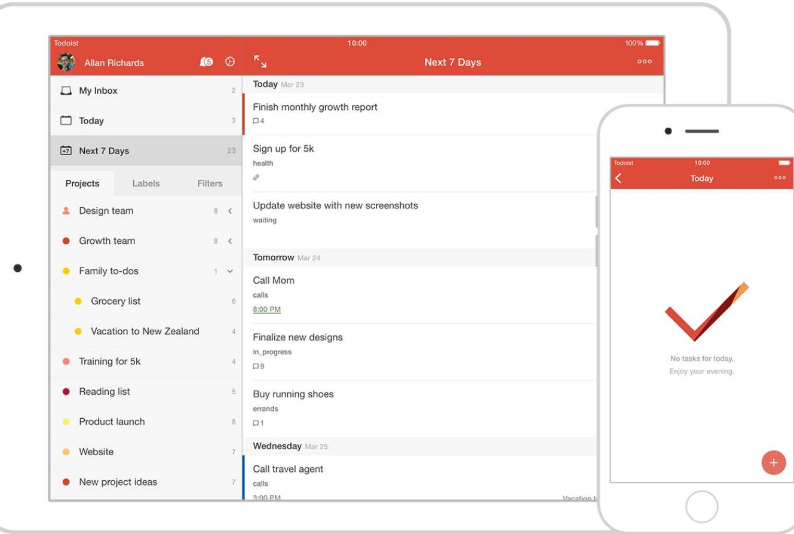The height and width of the screenshot is (534, 794).
Task: Click Training for 5k salmon dot
Action: pos(66,362)
